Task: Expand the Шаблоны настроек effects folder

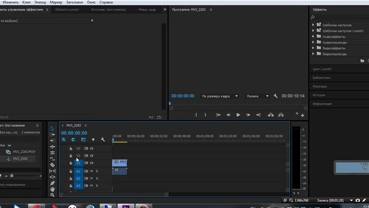Action: [313, 25]
